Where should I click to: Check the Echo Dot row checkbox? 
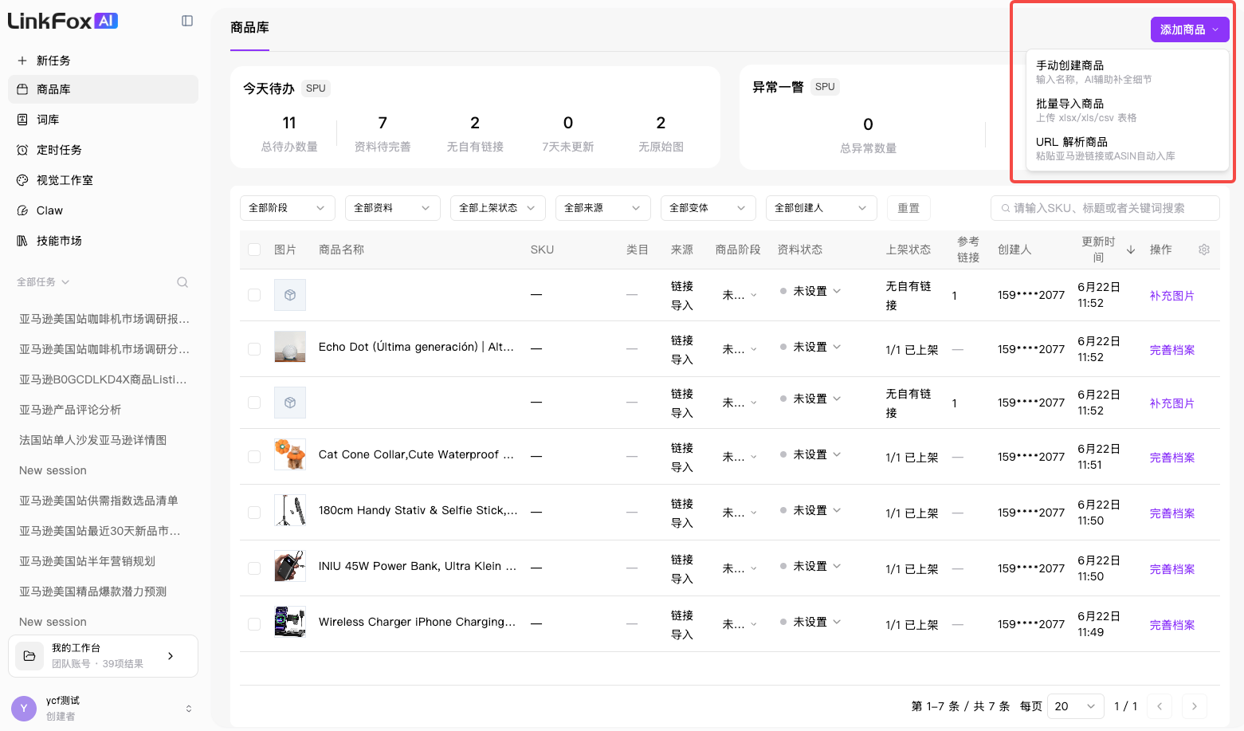click(x=254, y=349)
